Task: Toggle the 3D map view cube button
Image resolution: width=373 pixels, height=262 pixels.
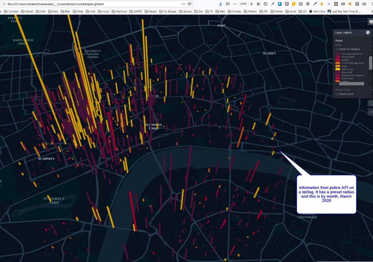Action: pyautogui.click(x=370, y=21)
